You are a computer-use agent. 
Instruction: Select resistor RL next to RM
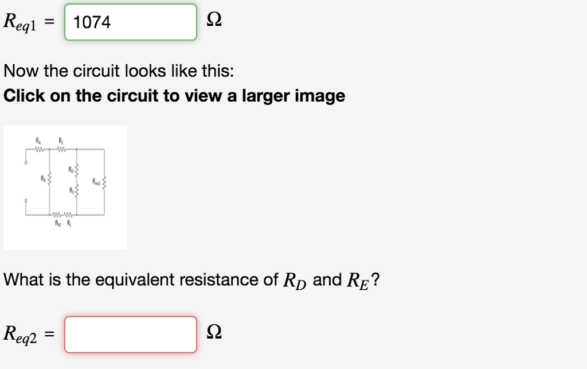pos(69,214)
